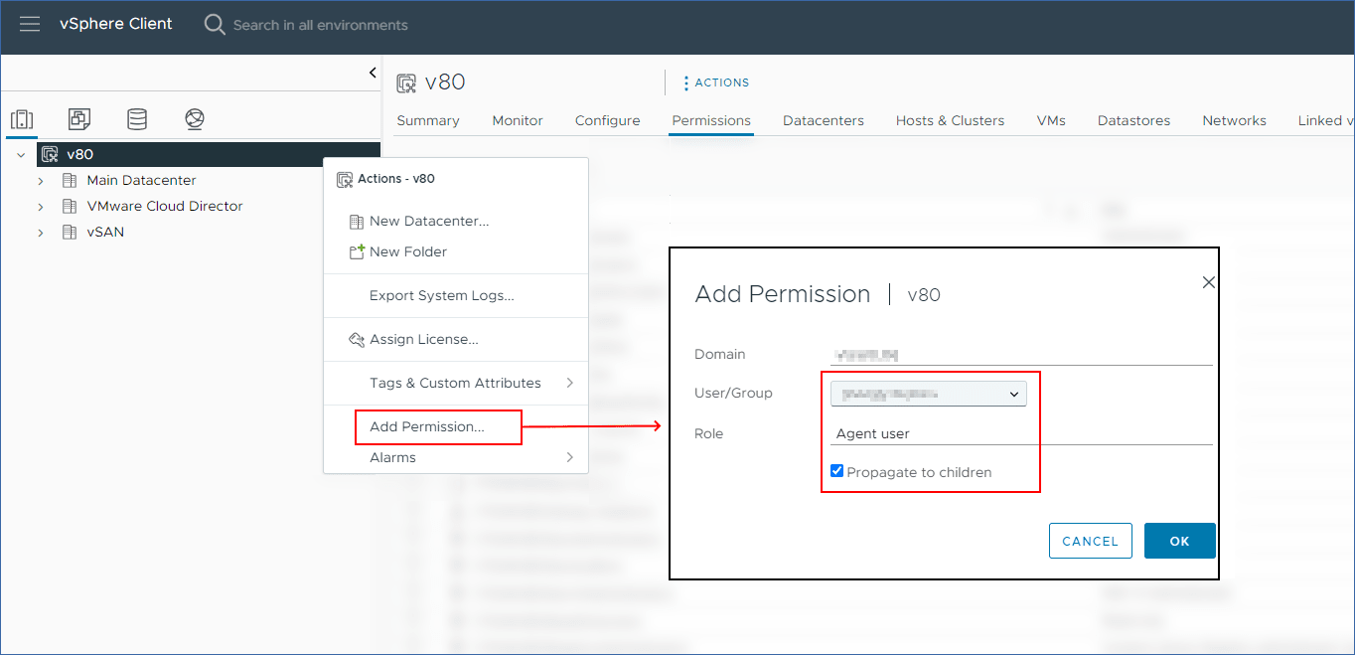This screenshot has width=1355, height=655.
Task: Collapse the left navigation pane arrow
Action: (x=373, y=73)
